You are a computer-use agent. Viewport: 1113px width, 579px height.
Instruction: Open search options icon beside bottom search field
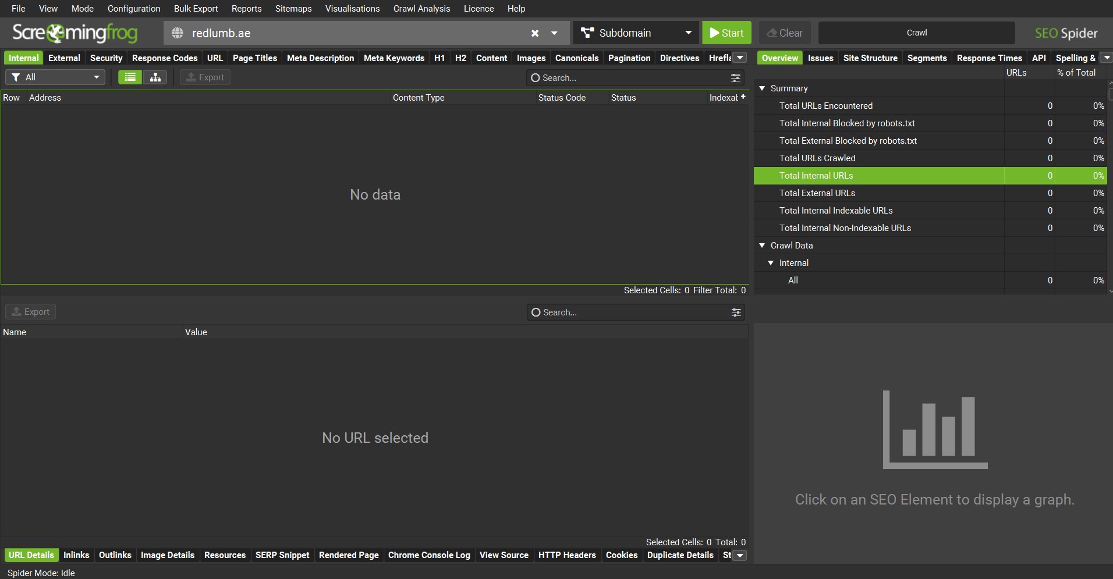tap(735, 312)
